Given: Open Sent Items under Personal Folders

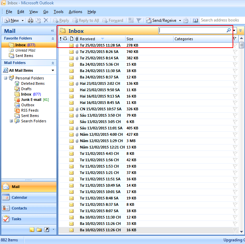Looking at the screenshot, I should (x=30, y=116).
